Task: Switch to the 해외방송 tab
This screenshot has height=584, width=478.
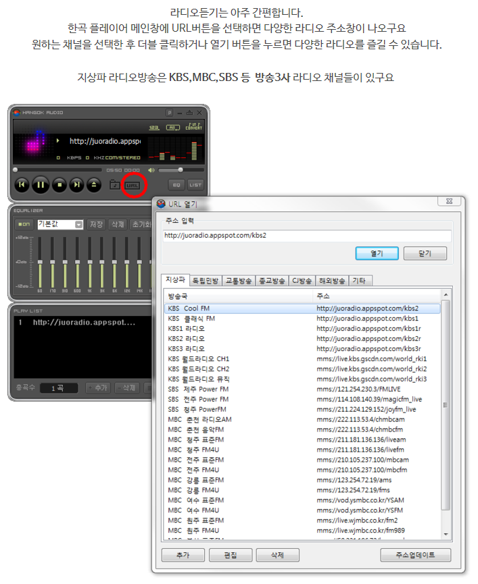Action: (332, 281)
